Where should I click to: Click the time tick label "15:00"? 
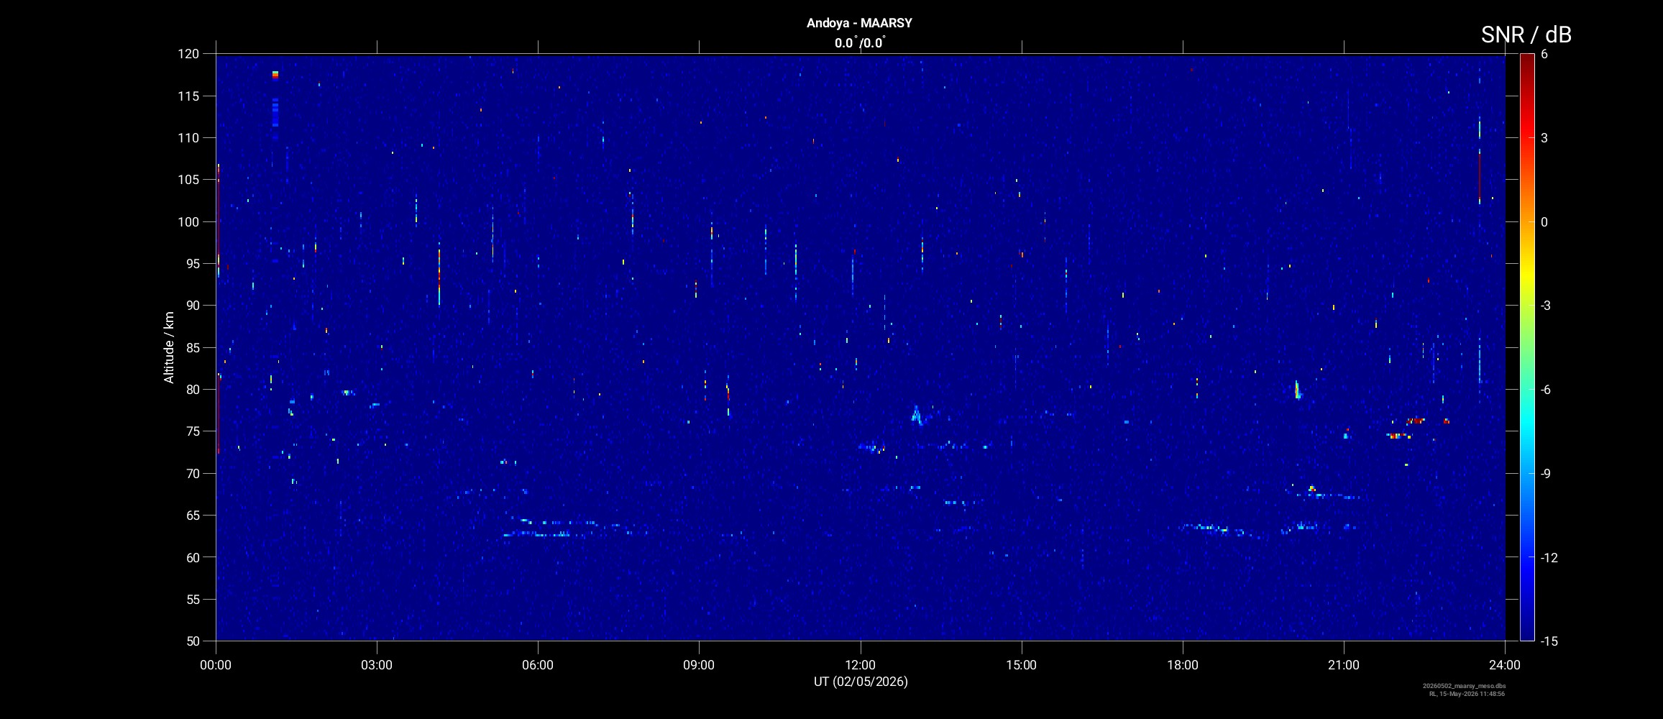1021,665
